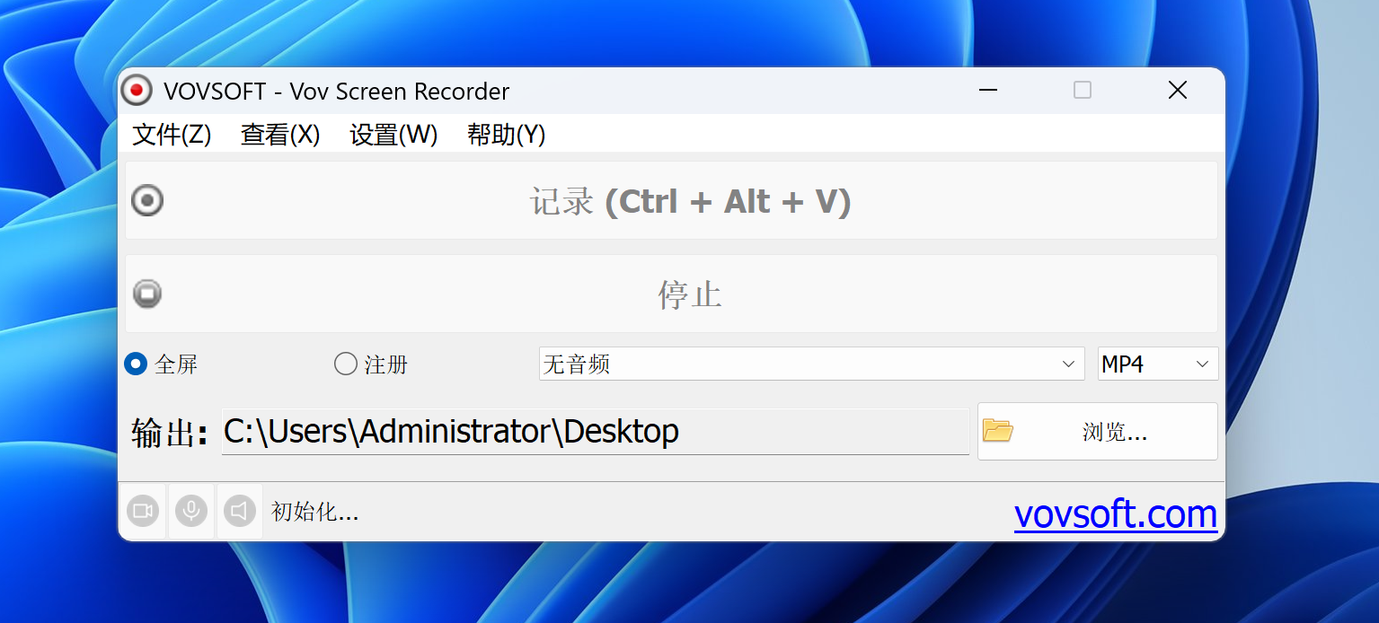Open the 帮助(Y) menu

coord(507,135)
